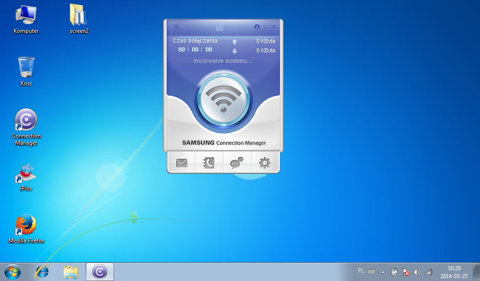Click the small envelope icon in title bar
The width and height of the screenshot is (480, 281).
click(219, 28)
